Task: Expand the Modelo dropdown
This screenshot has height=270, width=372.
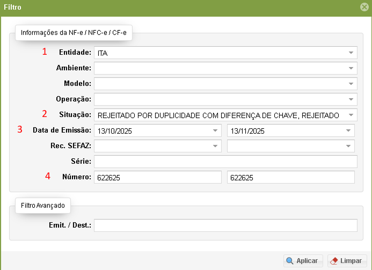Action: click(351, 84)
